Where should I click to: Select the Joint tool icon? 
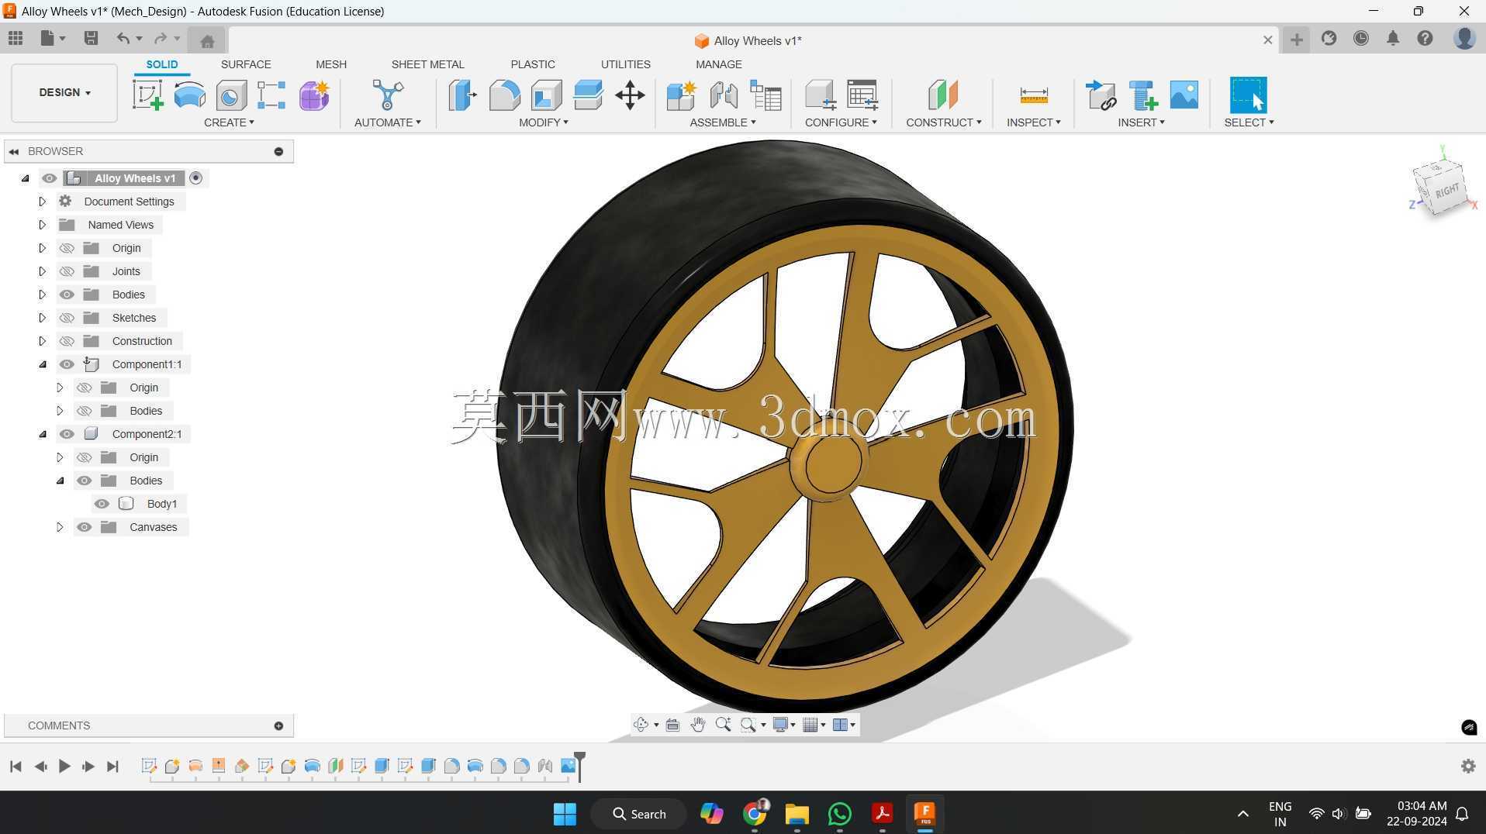pos(724,95)
